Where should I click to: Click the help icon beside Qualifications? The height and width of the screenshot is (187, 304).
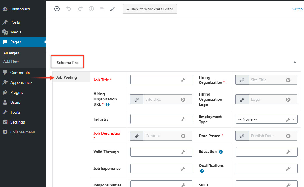[x=202, y=171]
